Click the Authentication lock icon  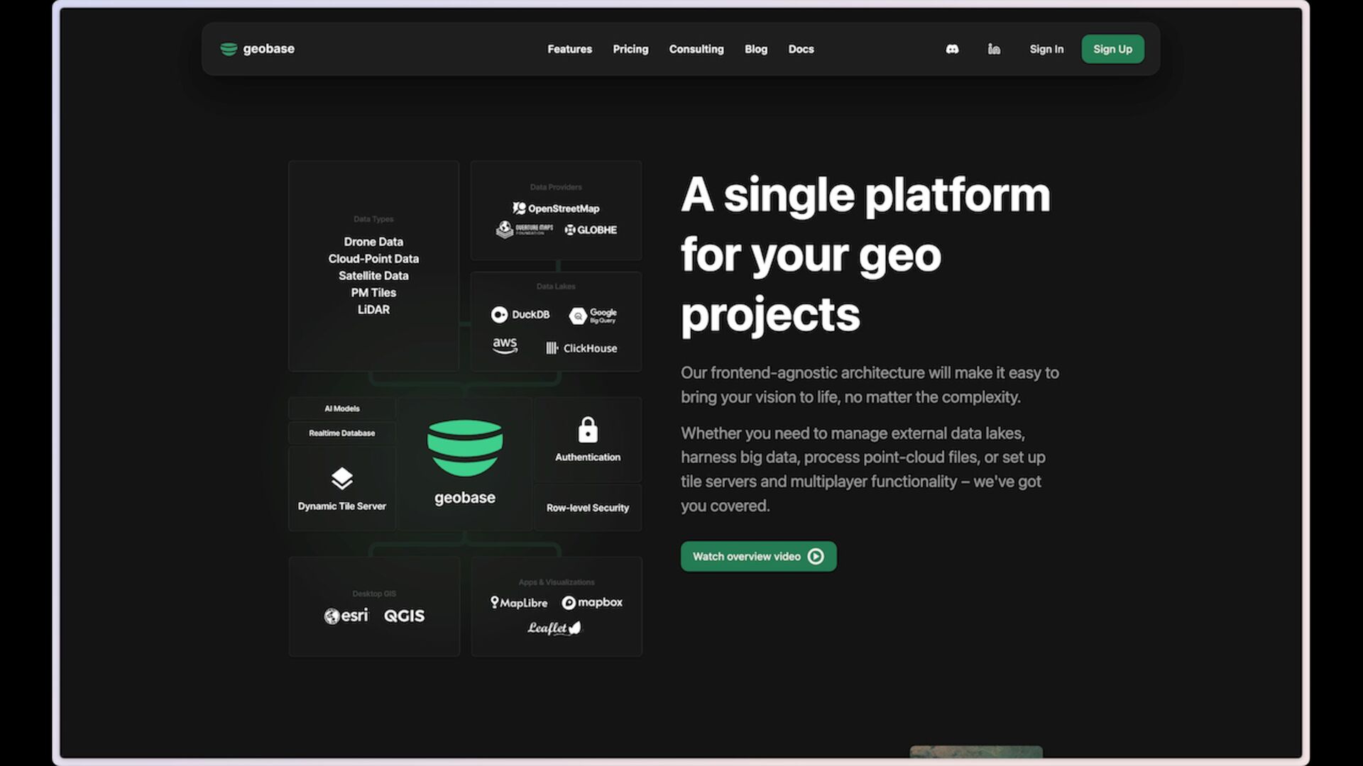point(588,430)
